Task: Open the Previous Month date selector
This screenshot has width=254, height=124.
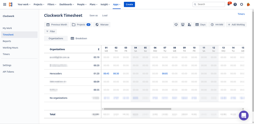Action: 57,25
